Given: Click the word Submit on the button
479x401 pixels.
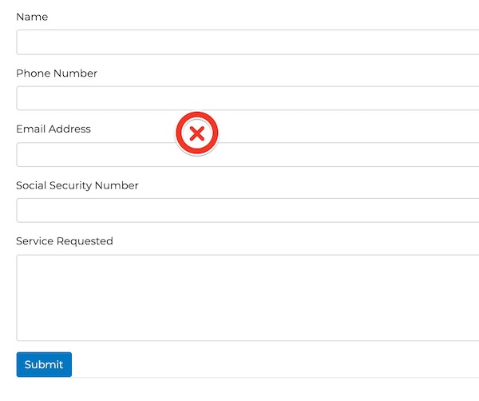Looking at the screenshot, I should point(44,364).
